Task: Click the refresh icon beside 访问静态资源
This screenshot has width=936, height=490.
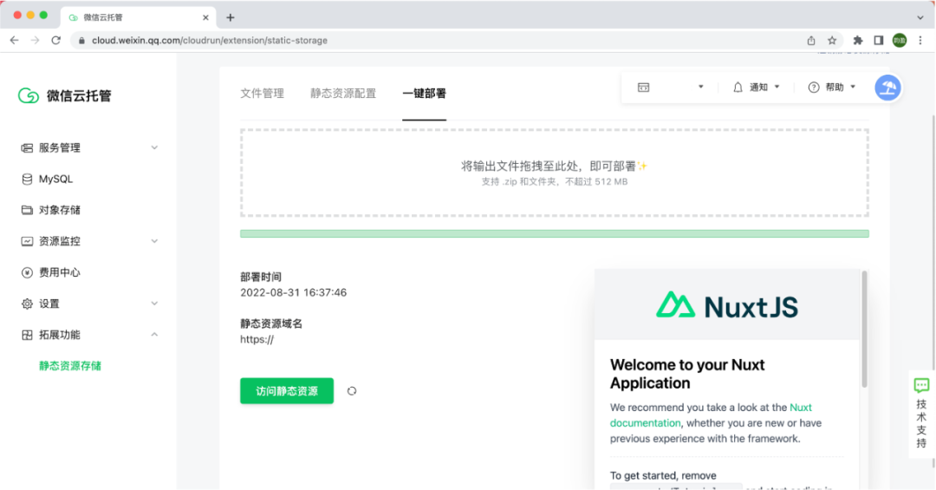Action: tap(352, 391)
